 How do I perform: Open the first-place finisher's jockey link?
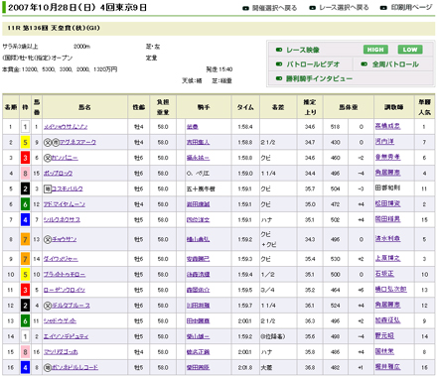pyautogui.click(x=193, y=127)
